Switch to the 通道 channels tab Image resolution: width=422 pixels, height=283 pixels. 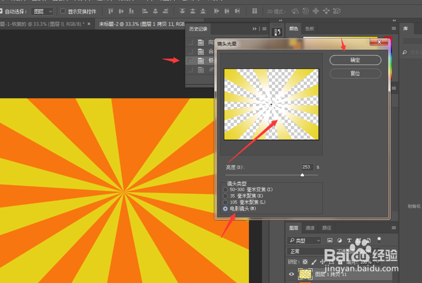click(310, 228)
